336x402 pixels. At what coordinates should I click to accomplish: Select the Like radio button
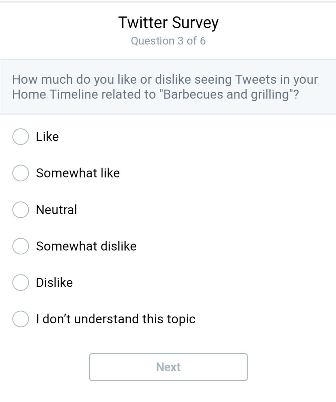click(x=20, y=137)
